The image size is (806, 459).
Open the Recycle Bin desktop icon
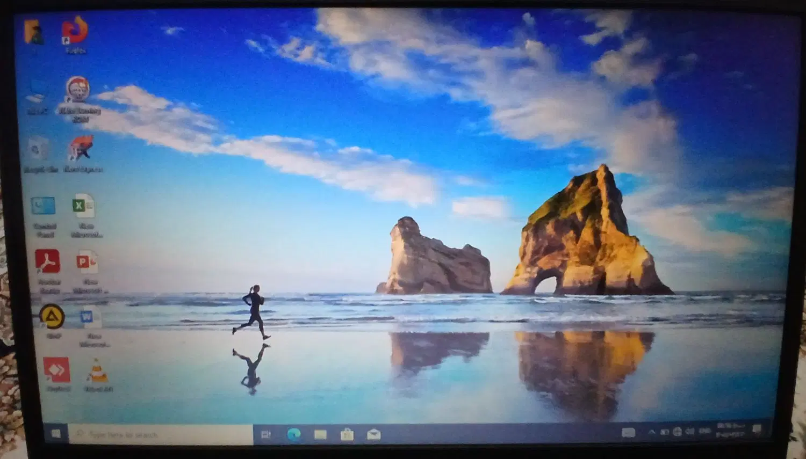tap(40, 154)
